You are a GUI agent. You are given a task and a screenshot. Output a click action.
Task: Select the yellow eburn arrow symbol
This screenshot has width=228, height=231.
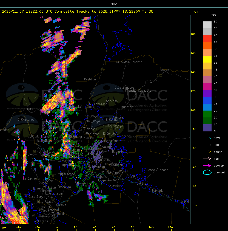(x=207, y=152)
